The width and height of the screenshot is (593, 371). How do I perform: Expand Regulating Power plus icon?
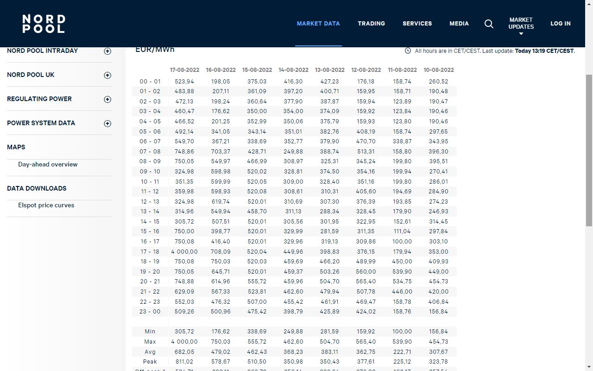coord(107,99)
